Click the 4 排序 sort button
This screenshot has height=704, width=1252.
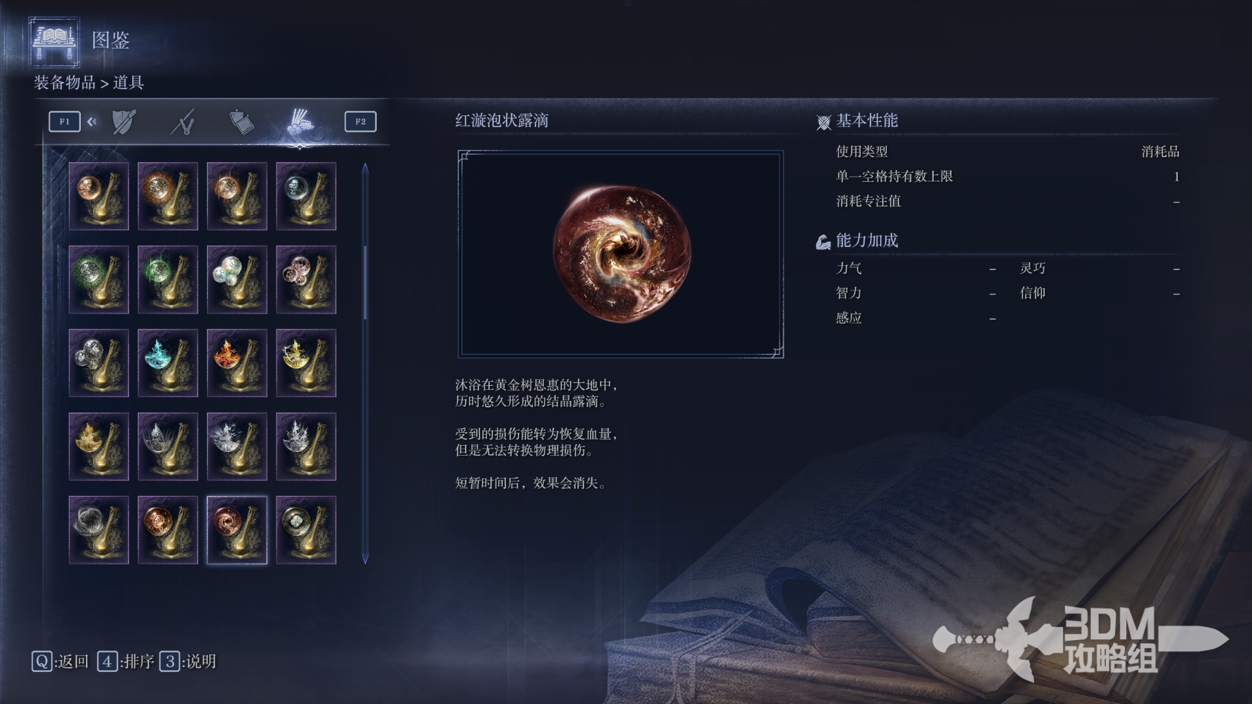pos(126,662)
